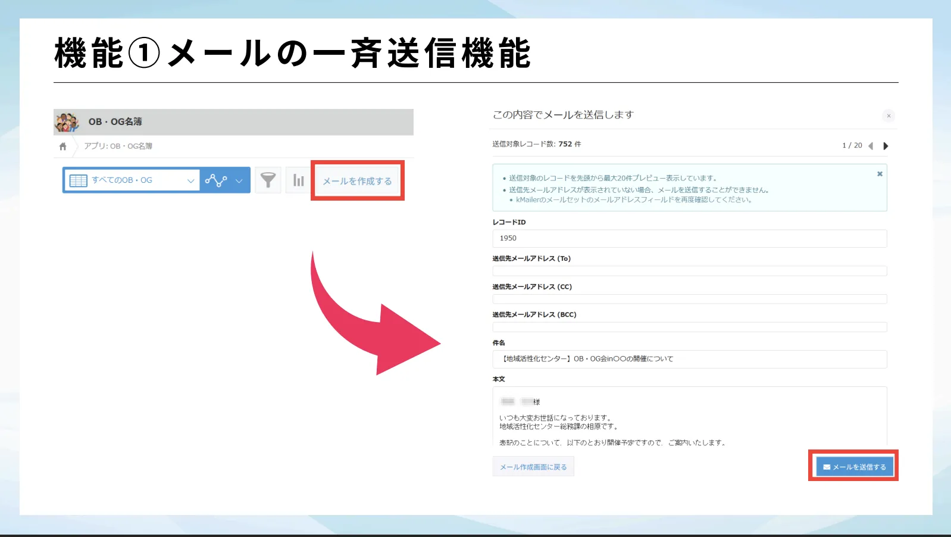Viewport: 951px width, 537px height.
Task: Close the mail send confirmation dialog
Action: coord(889,116)
